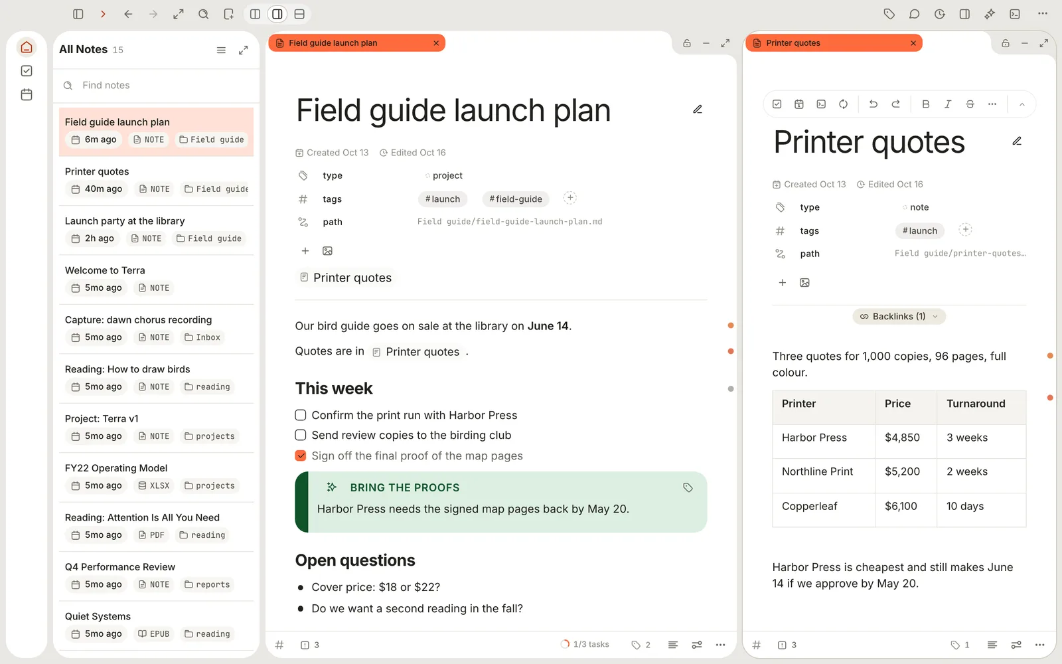Edit the Field guide launch plan title

698,110
